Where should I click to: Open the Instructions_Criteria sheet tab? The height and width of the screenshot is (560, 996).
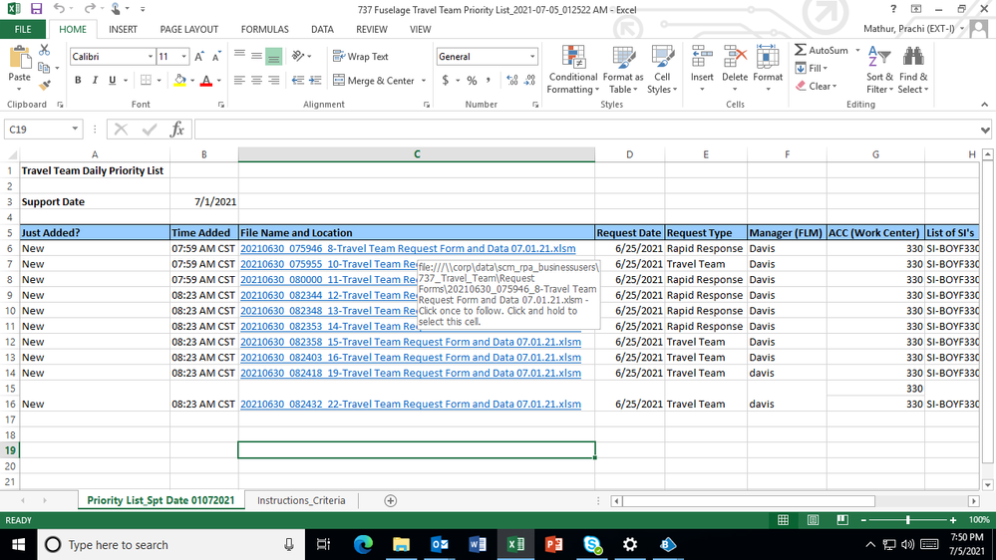coord(301,500)
